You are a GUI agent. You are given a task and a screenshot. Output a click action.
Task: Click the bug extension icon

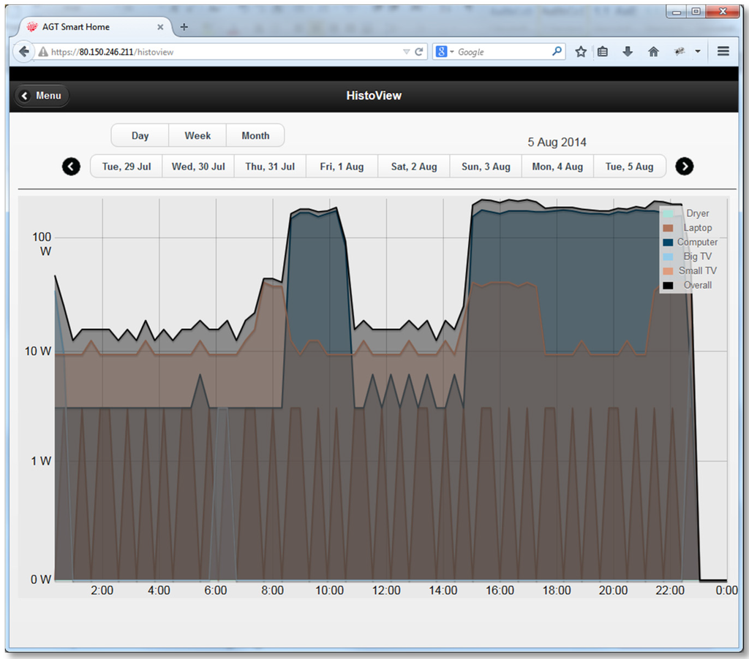pos(680,51)
